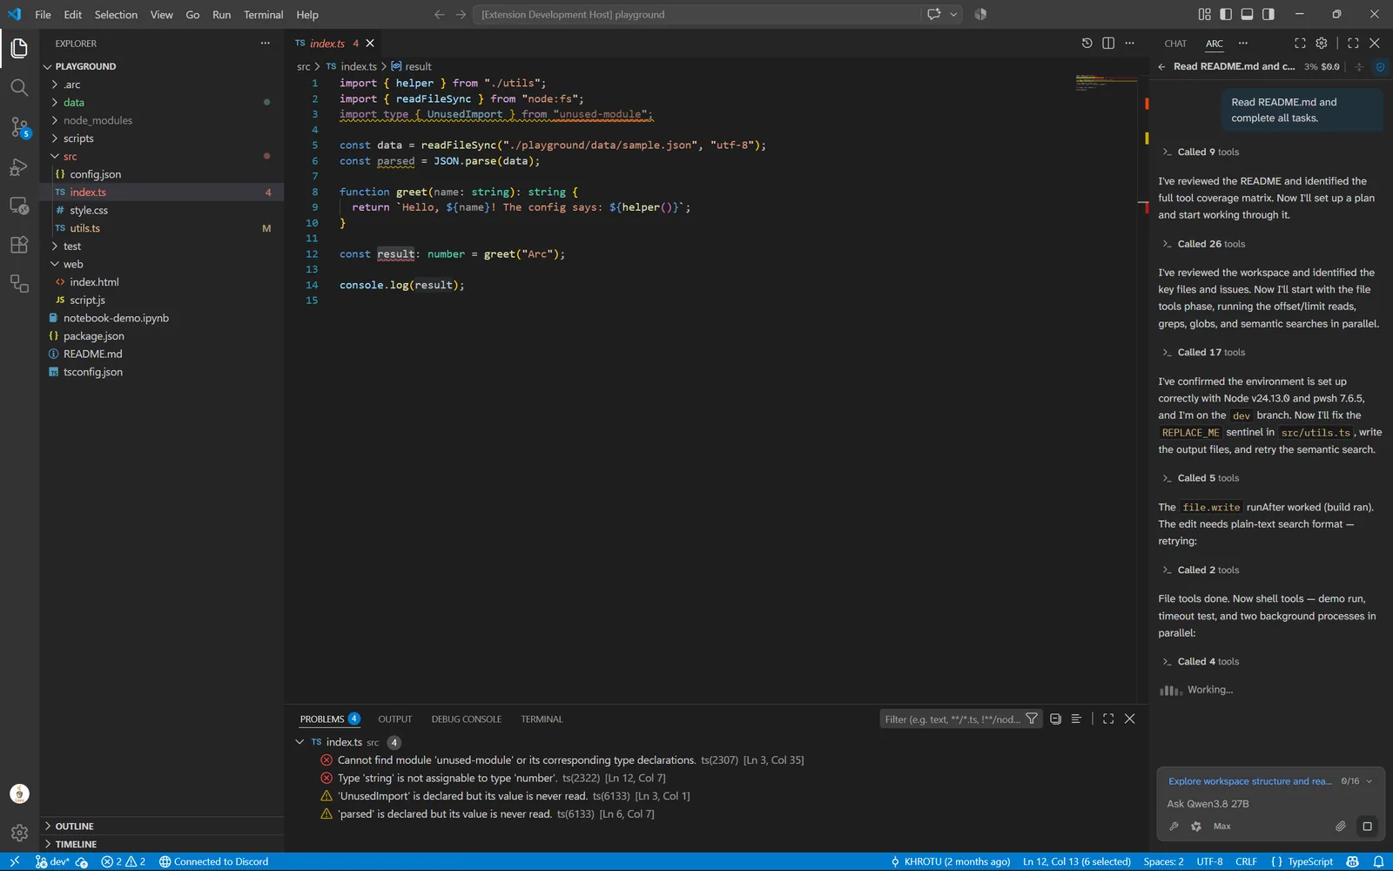
Task: Click 'Connected to Discord' status item
Action: click(213, 861)
